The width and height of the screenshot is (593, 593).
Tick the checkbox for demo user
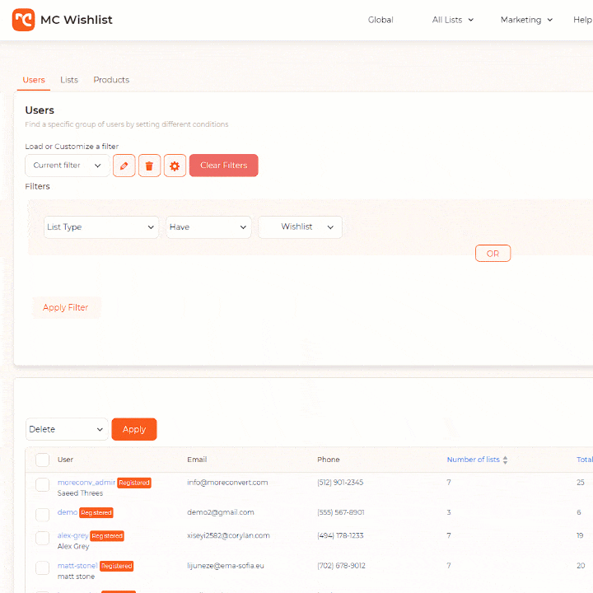[42, 513]
